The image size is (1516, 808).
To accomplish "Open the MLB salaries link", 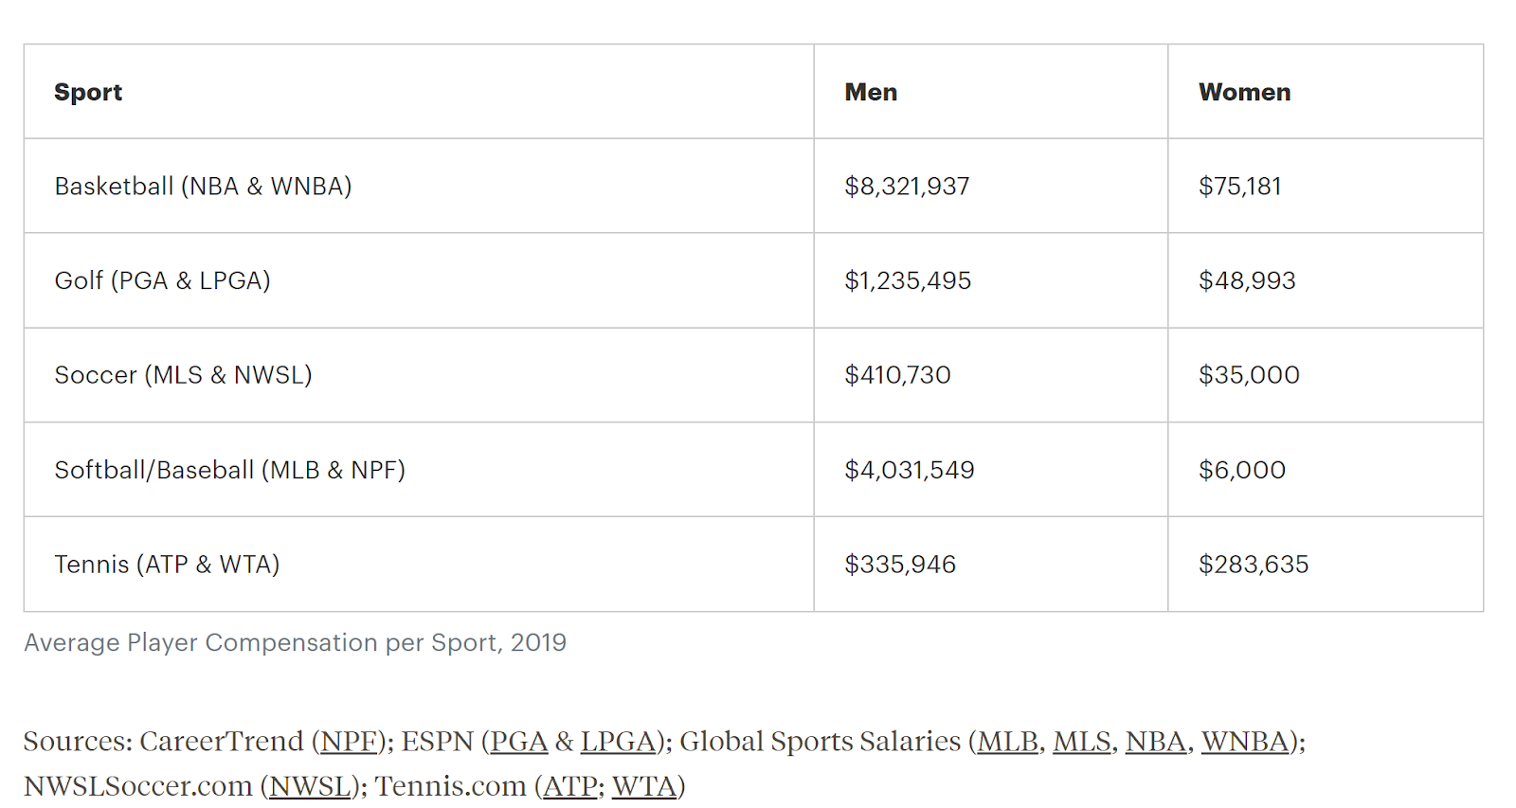I will pos(1007,742).
